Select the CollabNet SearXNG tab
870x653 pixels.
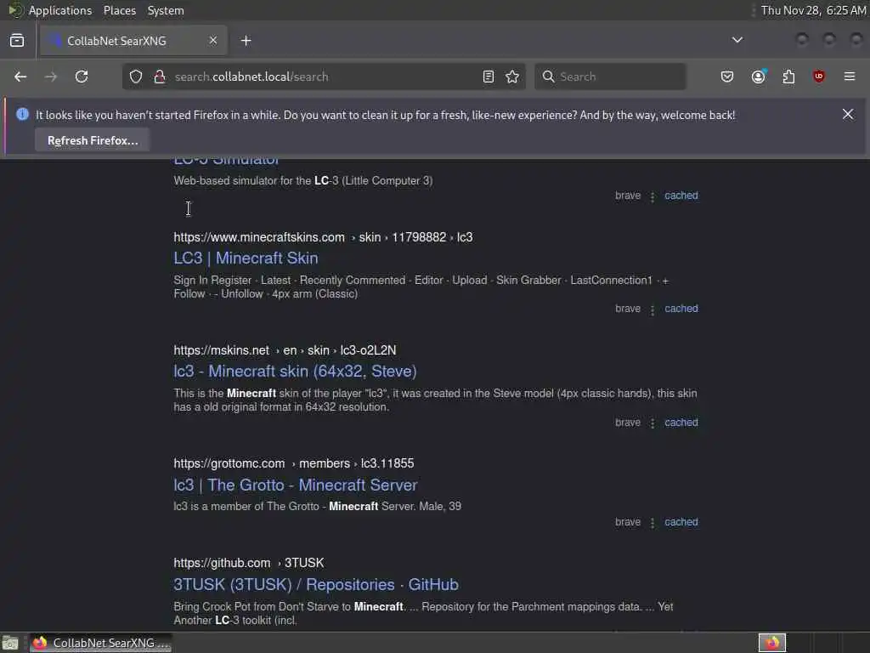pos(133,41)
